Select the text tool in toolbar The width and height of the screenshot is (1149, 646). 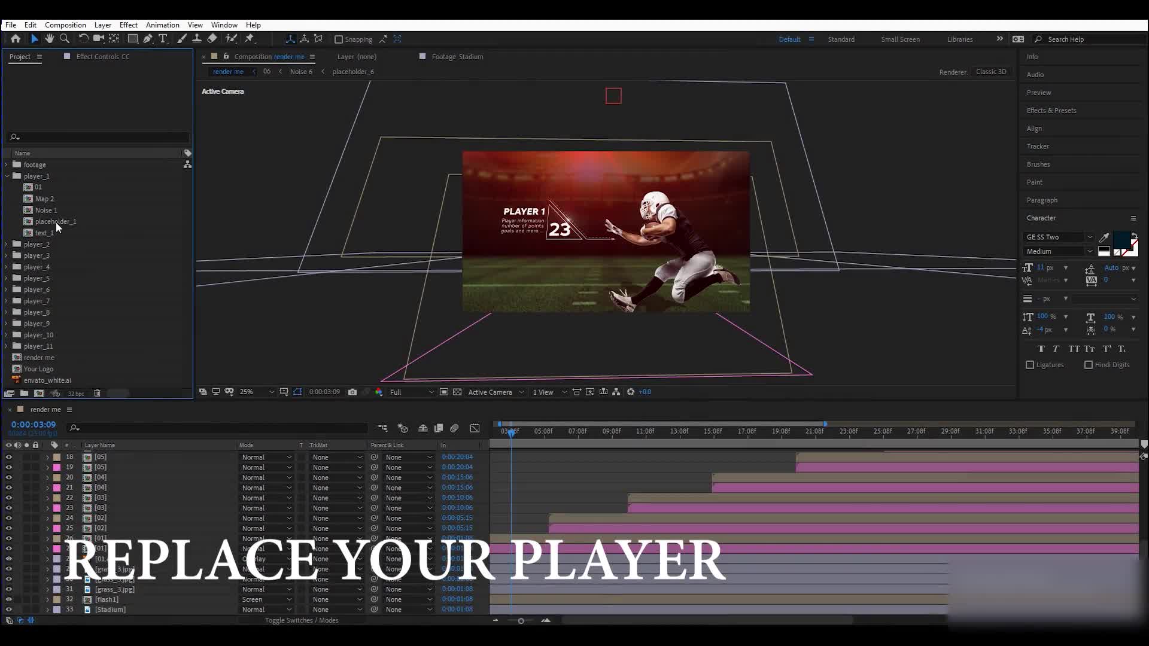tap(162, 39)
